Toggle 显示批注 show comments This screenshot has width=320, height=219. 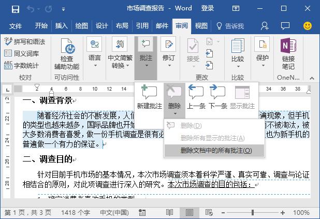(242, 97)
